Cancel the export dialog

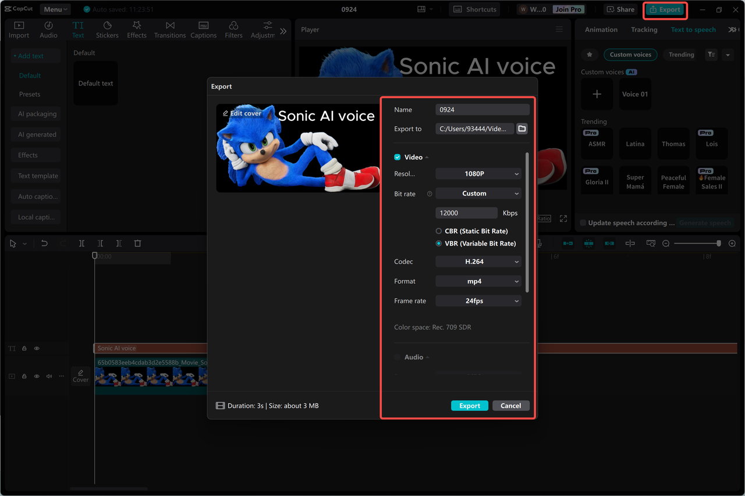click(510, 405)
